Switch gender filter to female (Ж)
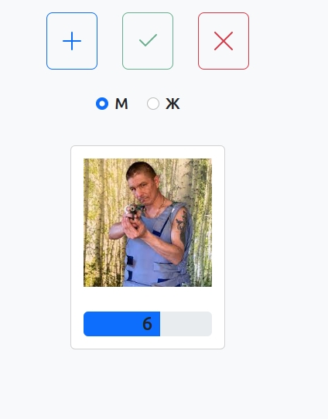This screenshot has width=328, height=419. (x=153, y=104)
